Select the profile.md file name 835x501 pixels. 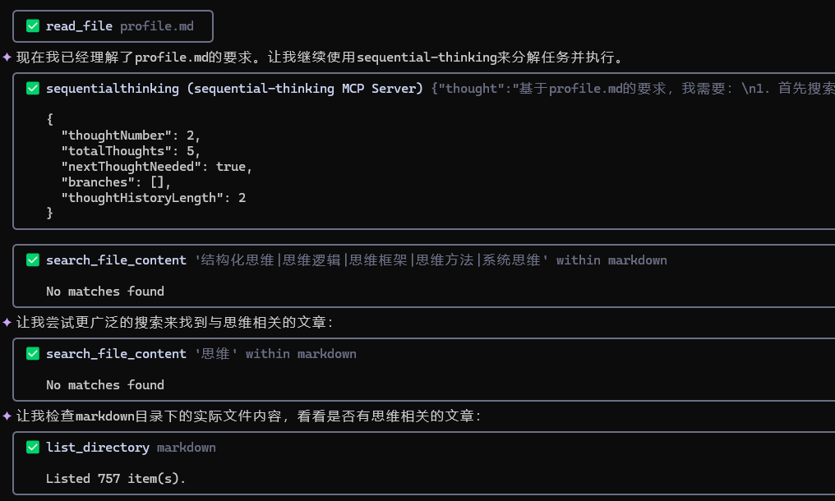[156, 26]
